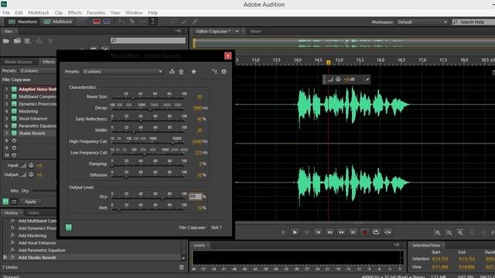Click the Files panel search field
Image resolution: width=495 pixels, height=278 pixels.
(148, 40)
